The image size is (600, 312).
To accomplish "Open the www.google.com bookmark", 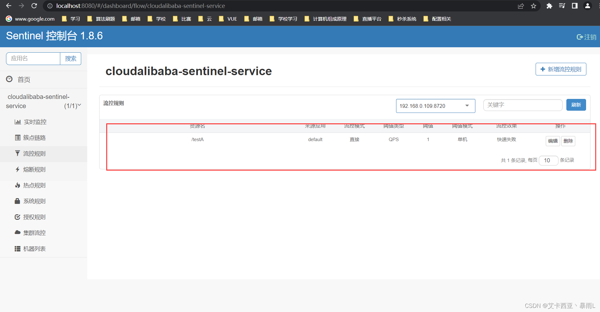I will coord(30,19).
